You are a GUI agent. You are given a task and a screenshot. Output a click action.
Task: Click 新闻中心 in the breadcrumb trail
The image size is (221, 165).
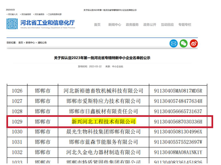[30, 43]
